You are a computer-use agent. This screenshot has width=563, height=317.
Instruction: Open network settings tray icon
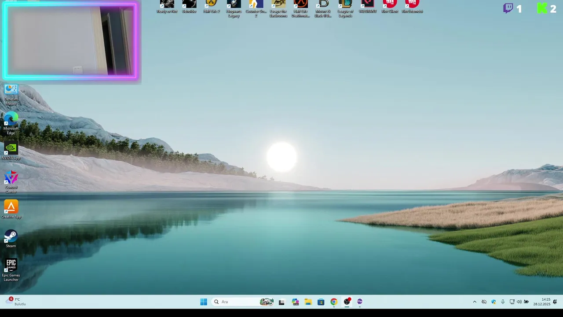pyautogui.click(x=512, y=302)
